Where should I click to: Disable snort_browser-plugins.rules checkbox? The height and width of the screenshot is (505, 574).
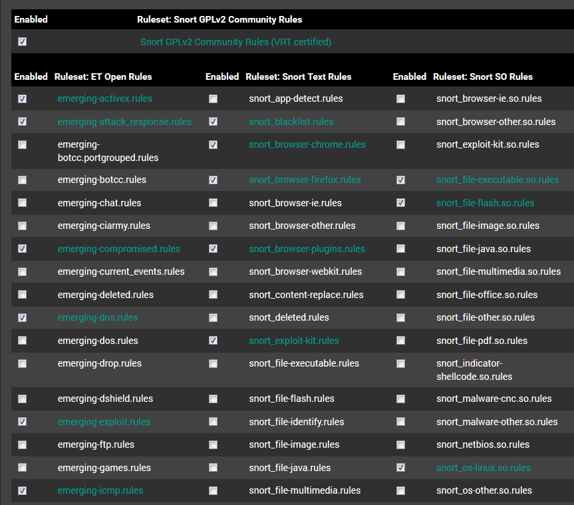click(x=213, y=249)
